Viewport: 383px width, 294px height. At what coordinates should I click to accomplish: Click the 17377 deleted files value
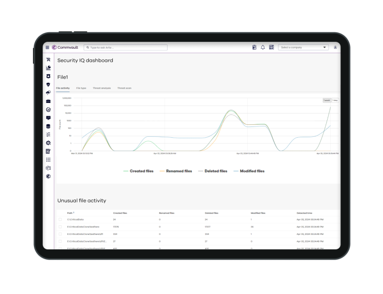207,227
